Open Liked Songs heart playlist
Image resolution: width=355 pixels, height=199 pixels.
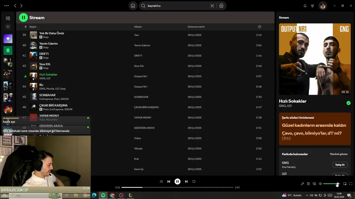(8, 39)
